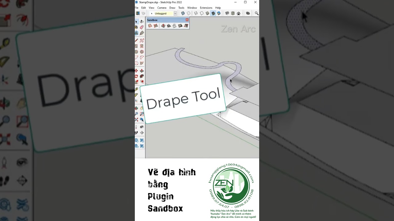Click the Previous view tool
This screenshot has height=221, width=394.
(x=142, y=119)
